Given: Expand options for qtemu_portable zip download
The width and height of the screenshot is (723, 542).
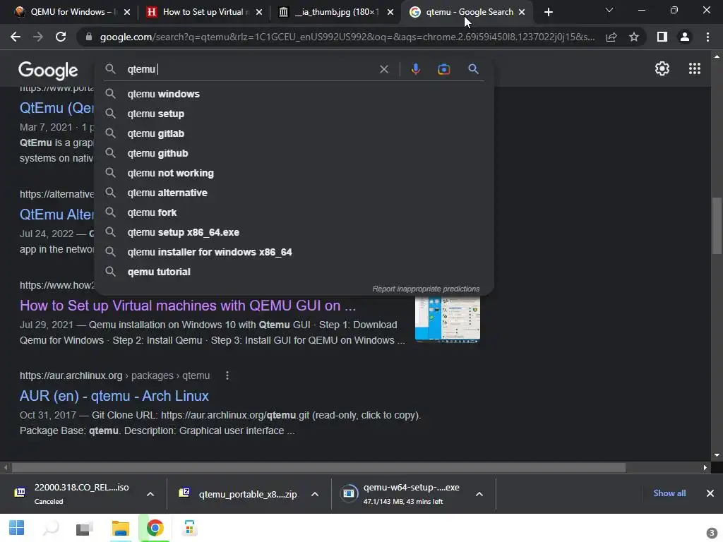Looking at the screenshot, I should (x=315, y=494).
